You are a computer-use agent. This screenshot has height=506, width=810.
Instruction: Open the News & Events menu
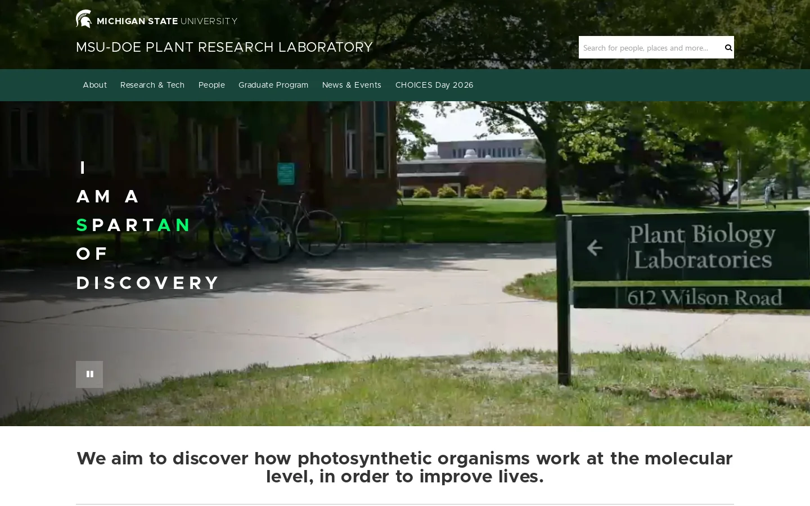(352, 85)
